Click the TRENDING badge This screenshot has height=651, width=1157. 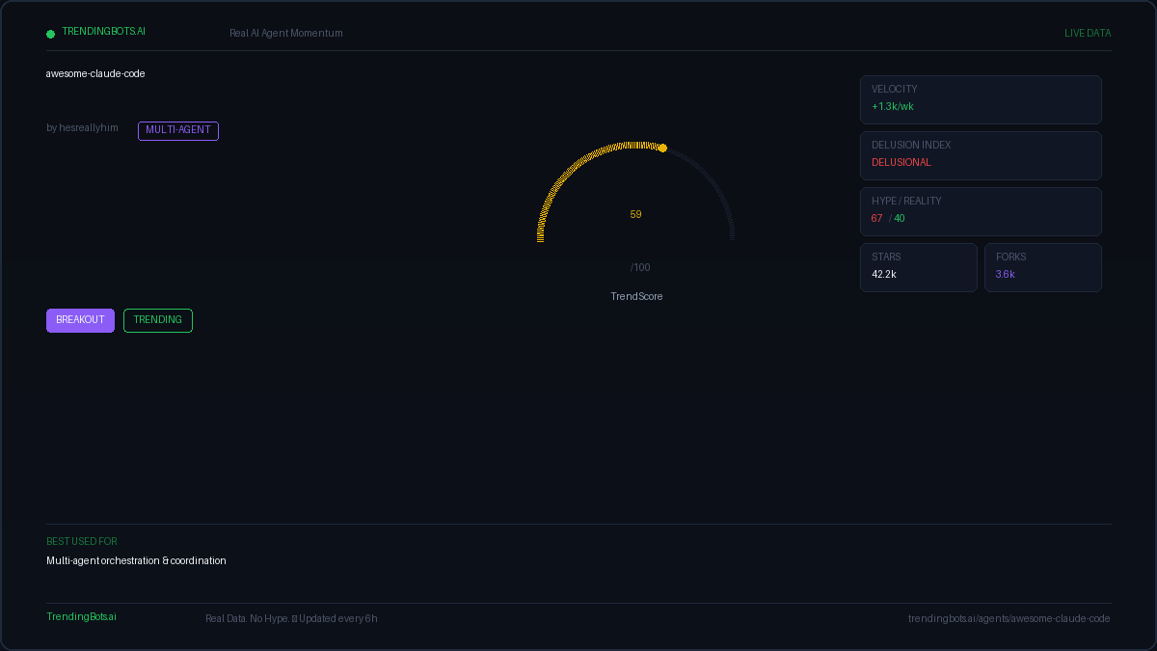click(158, 320)
